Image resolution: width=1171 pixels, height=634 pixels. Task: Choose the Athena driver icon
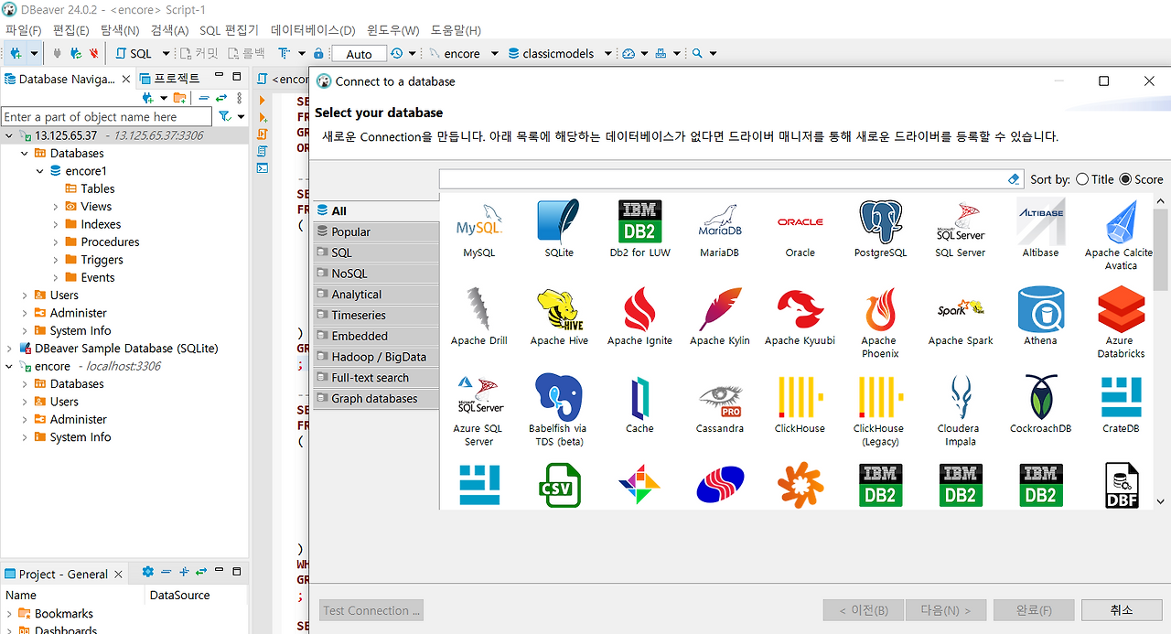coord(1040,317)
